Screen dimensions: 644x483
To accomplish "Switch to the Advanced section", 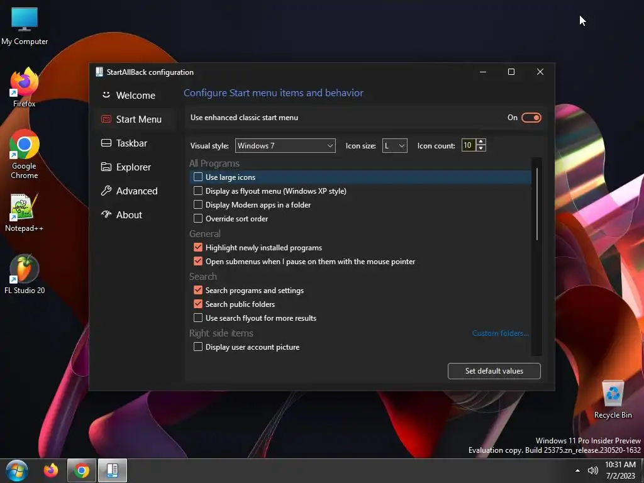I will pyautogui.click(x=135, y=191).
